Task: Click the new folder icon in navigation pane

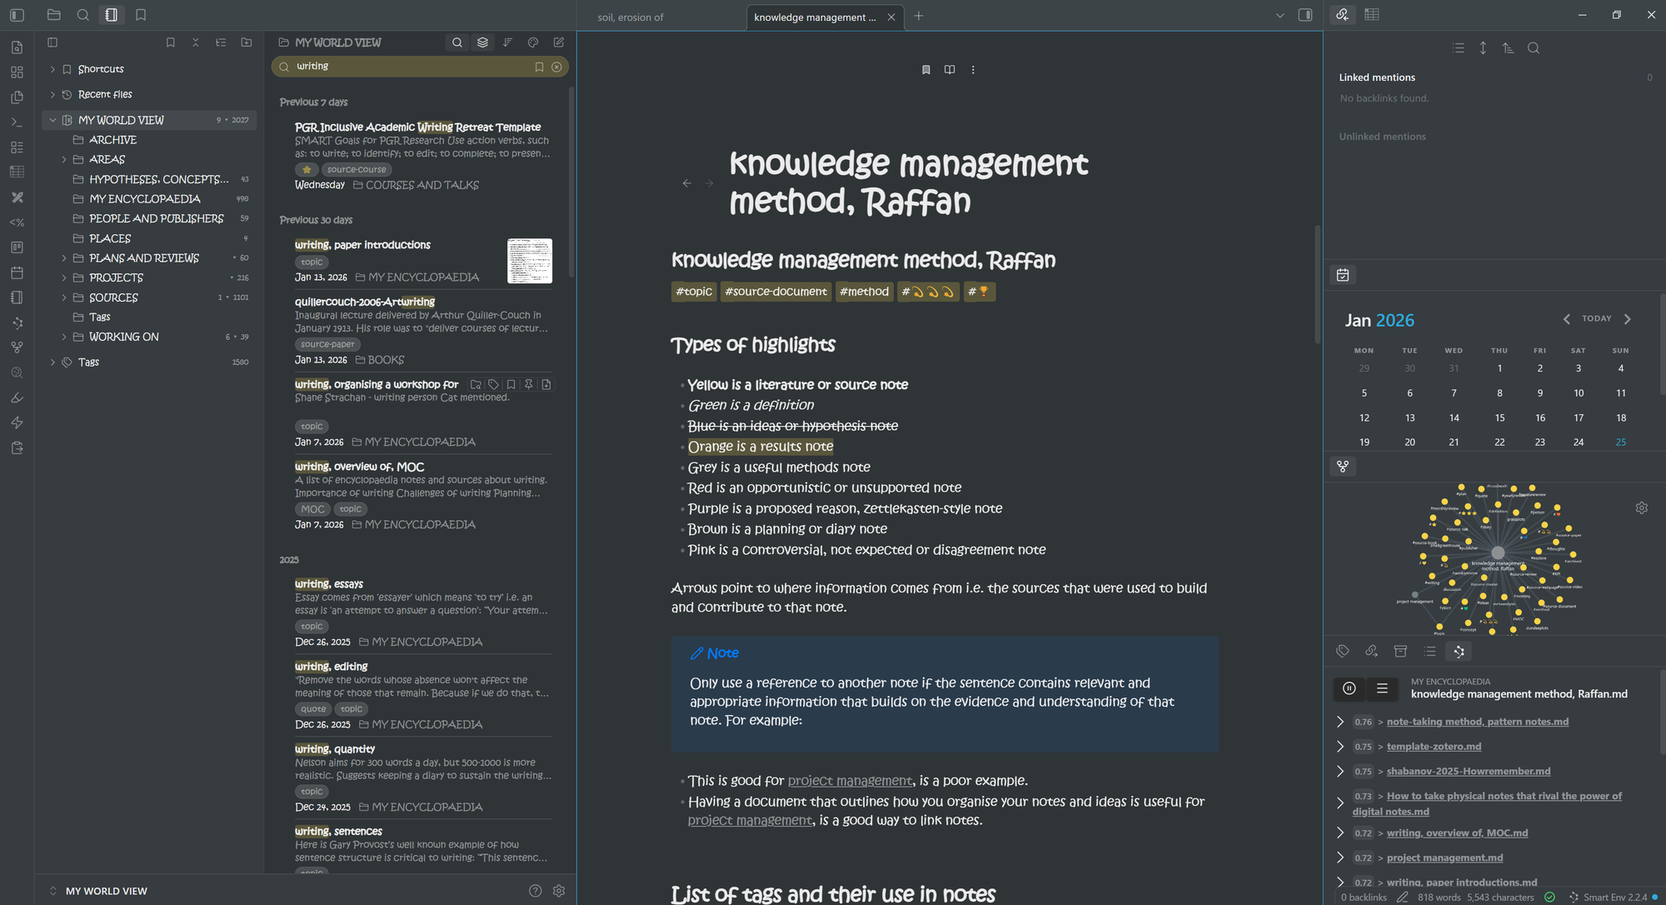Action: pyautogui.click(x=247, y=42)
